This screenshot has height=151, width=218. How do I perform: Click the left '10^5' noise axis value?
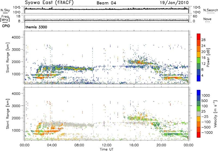(x=17, y=7)
